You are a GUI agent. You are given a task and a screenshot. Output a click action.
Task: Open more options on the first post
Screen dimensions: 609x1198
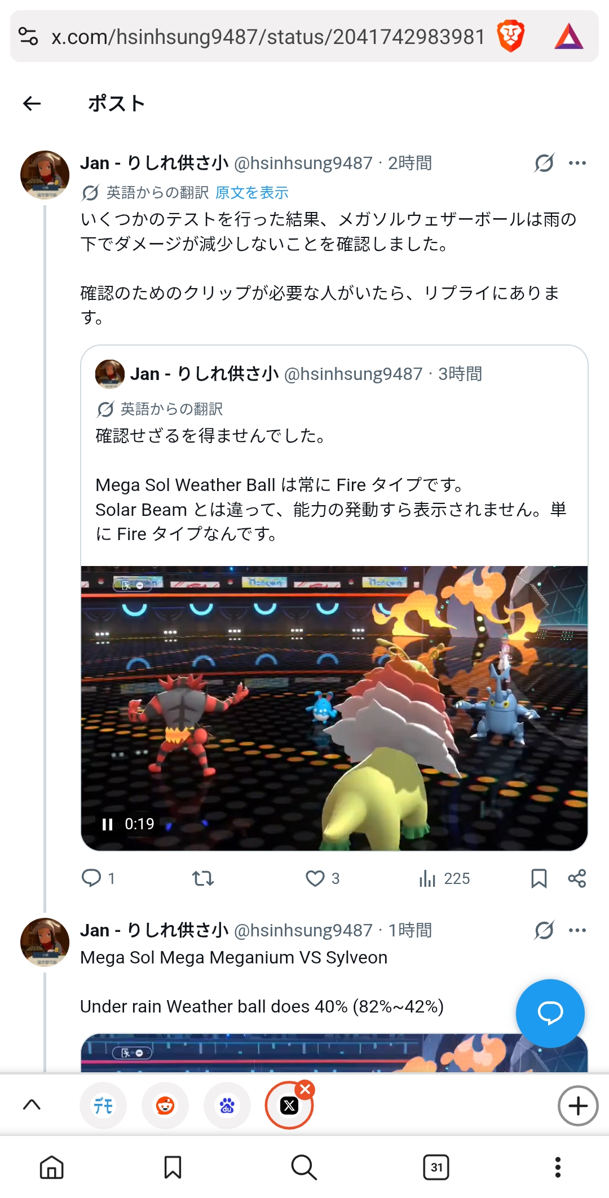577,163
